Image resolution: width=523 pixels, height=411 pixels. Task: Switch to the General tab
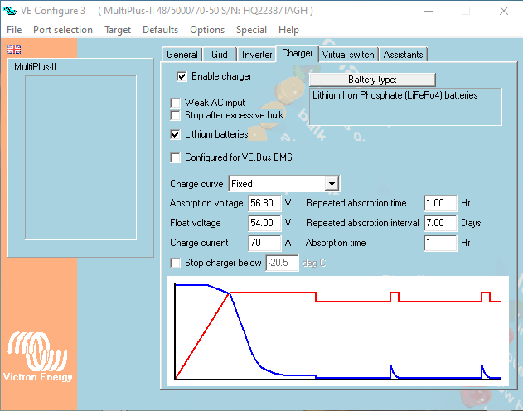(x=182, y=55)
